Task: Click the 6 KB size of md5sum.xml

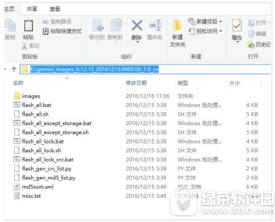Action: point(252,187)
